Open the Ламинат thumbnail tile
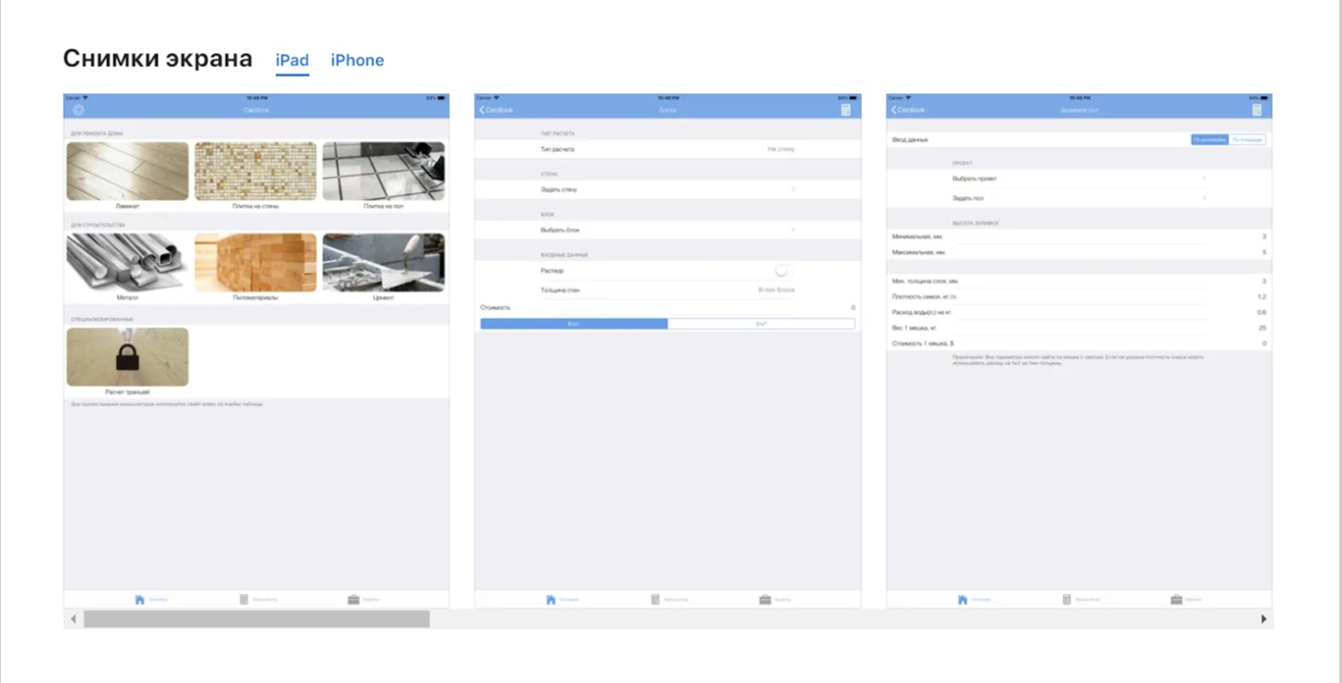1342x683 pixels. (127, 172)
